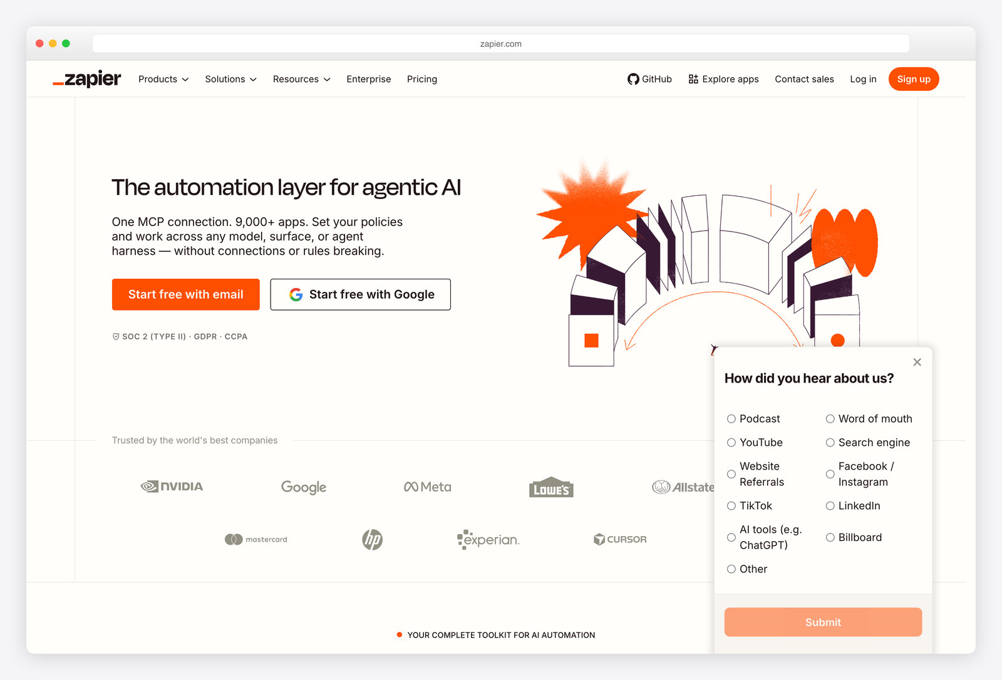The image size is (1002, 680).
Task: Open Contact sales in navigation
Action: (804, 79)
